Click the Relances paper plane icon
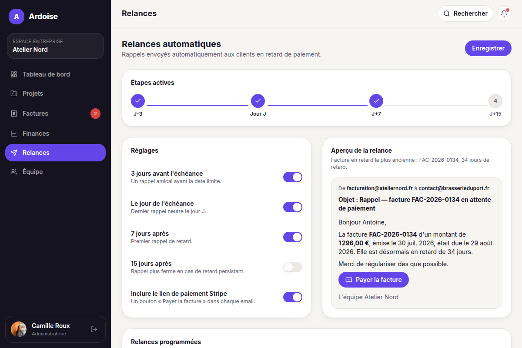 14,153
